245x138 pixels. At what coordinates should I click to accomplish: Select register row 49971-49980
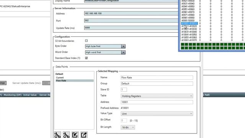(188, 15)
